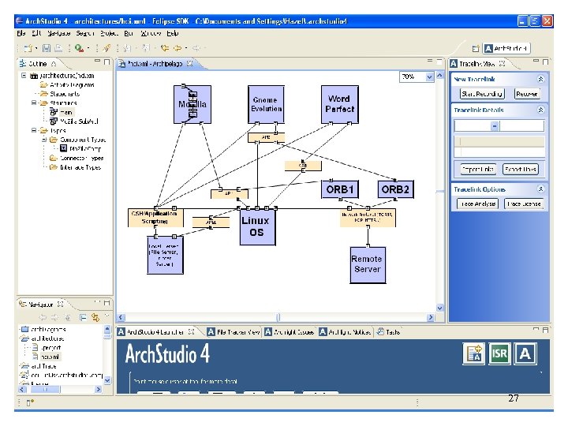Open the Run external tool dropdown arrow
The height and width of the screenshot is (426, 568).
click(88, 48)
